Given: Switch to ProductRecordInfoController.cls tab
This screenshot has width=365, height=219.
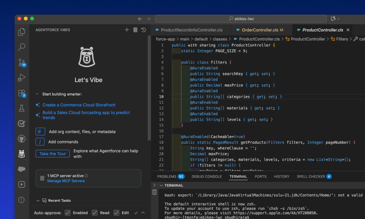Looking at the screenshot, I should (191, 30).
